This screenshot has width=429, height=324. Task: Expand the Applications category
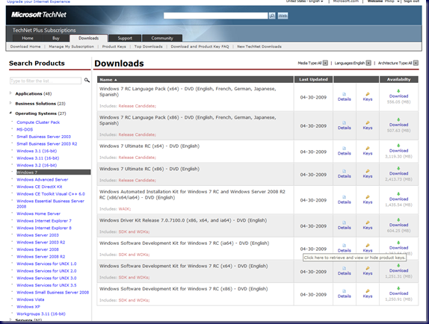10,93
